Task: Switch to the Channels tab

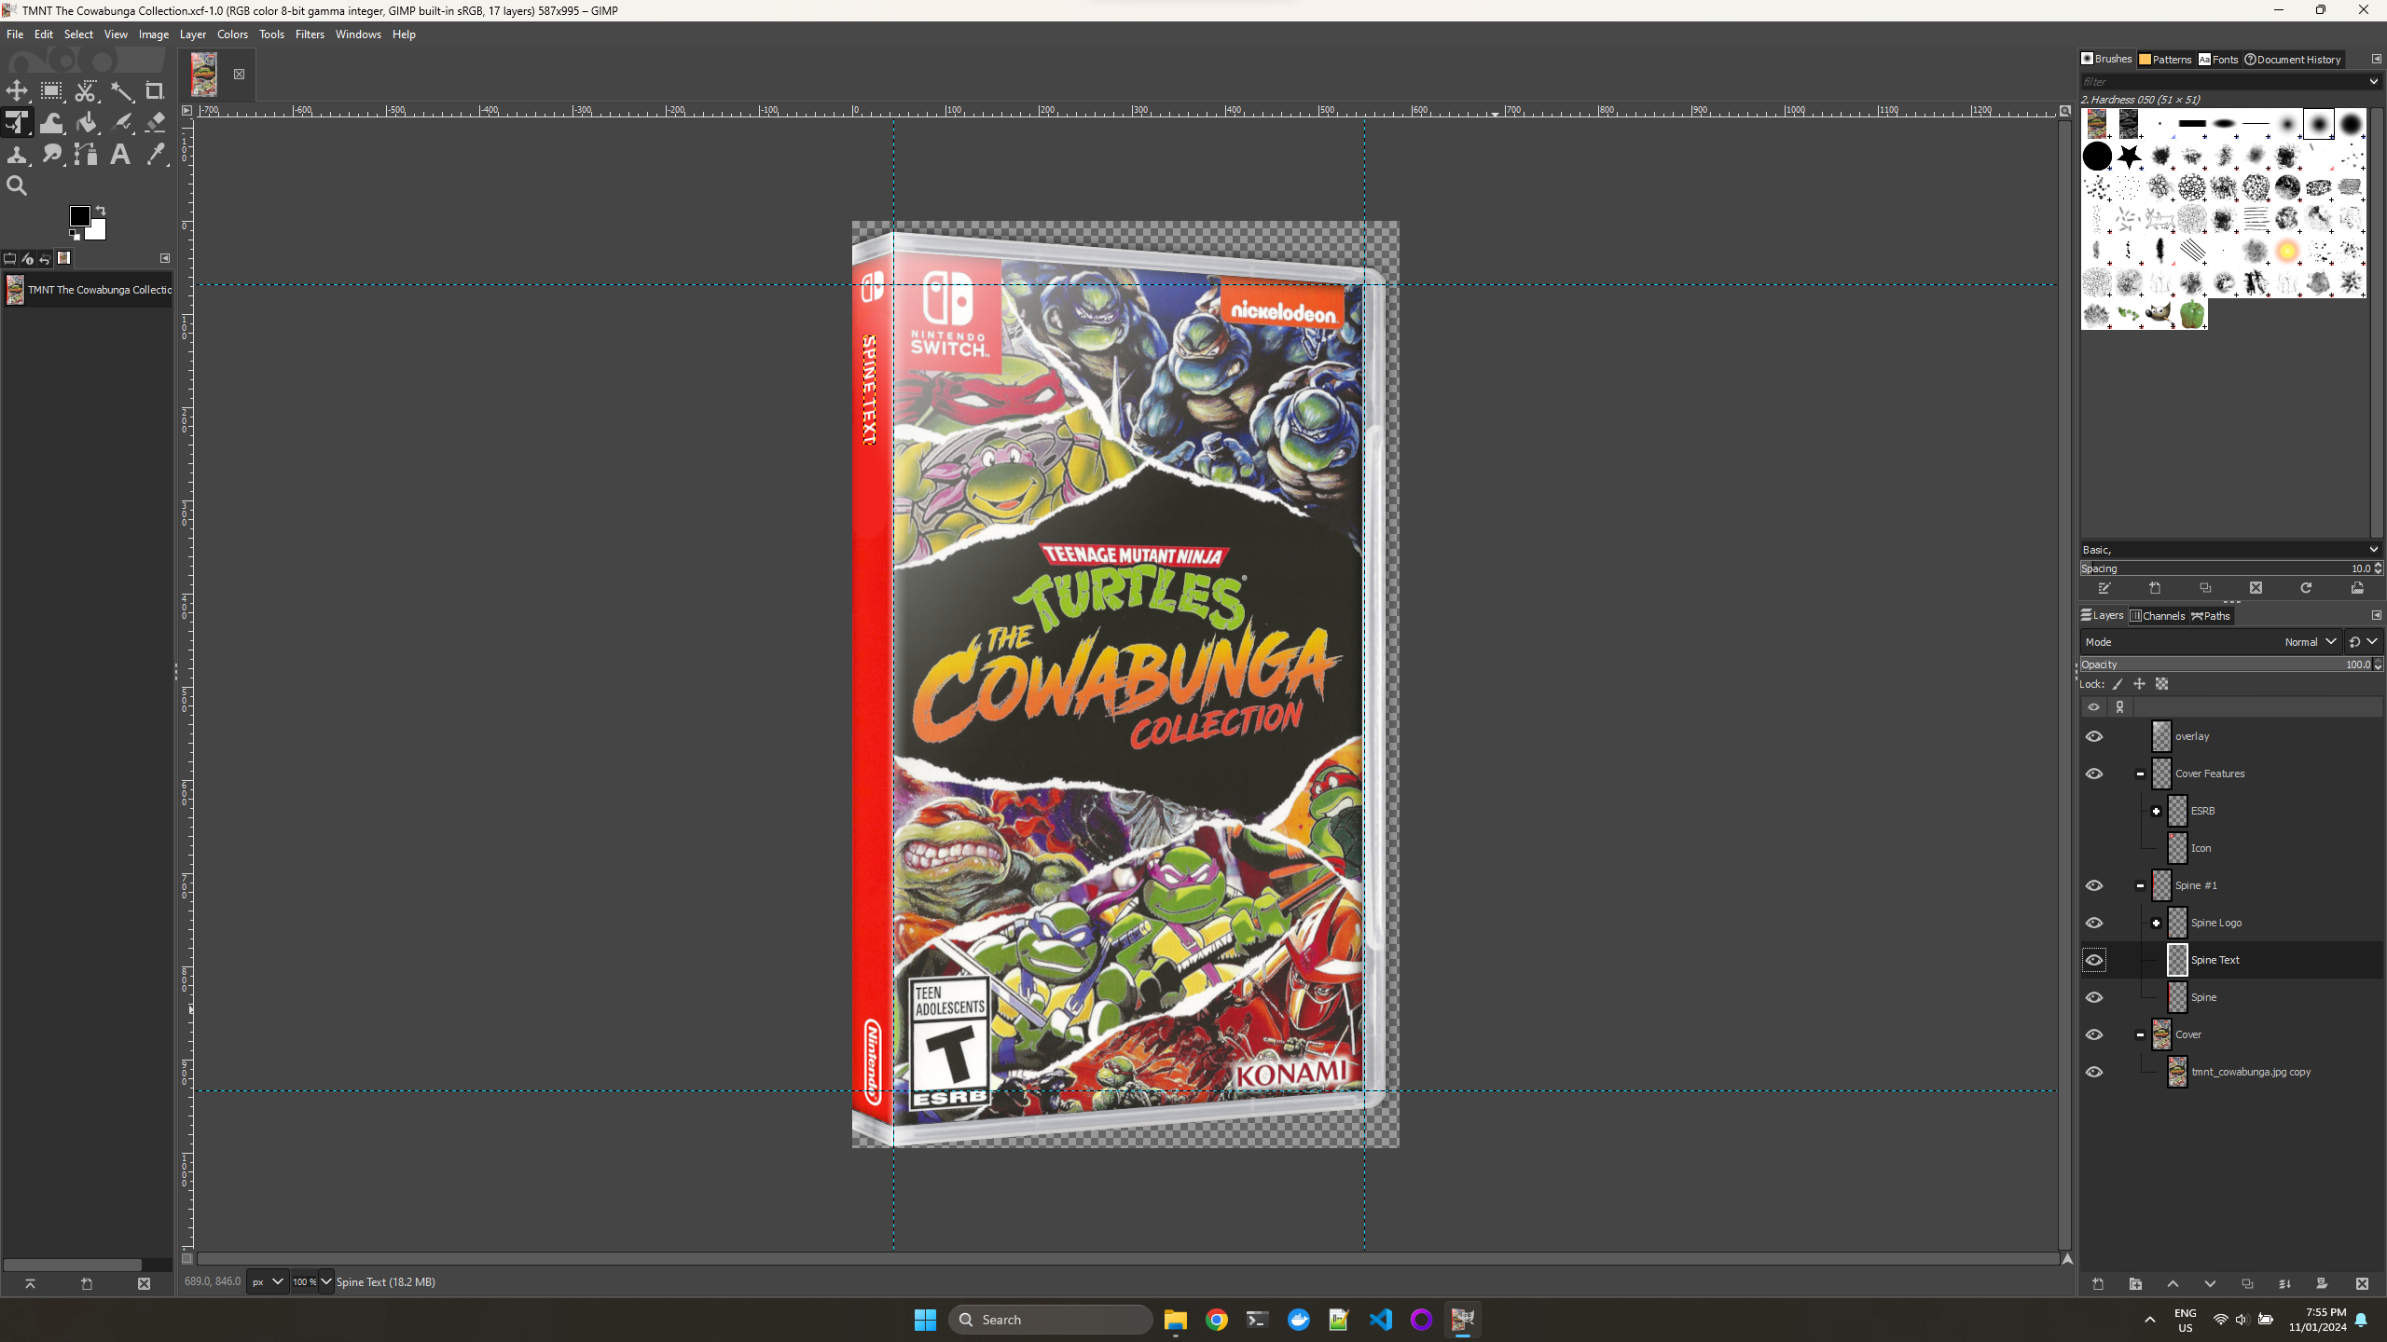Action: click(x=2158, y=616)
